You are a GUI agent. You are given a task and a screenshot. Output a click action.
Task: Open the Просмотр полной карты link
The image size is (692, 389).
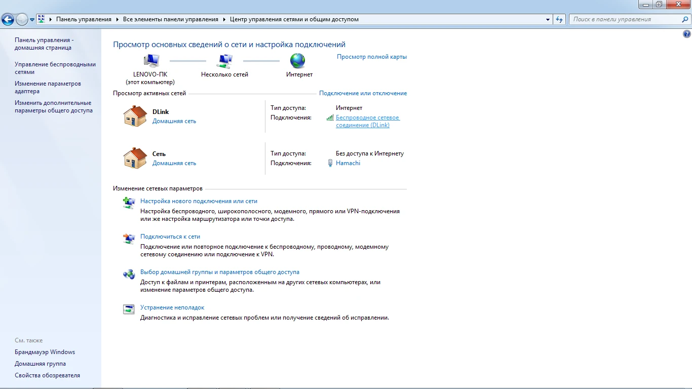pos(371,57)
